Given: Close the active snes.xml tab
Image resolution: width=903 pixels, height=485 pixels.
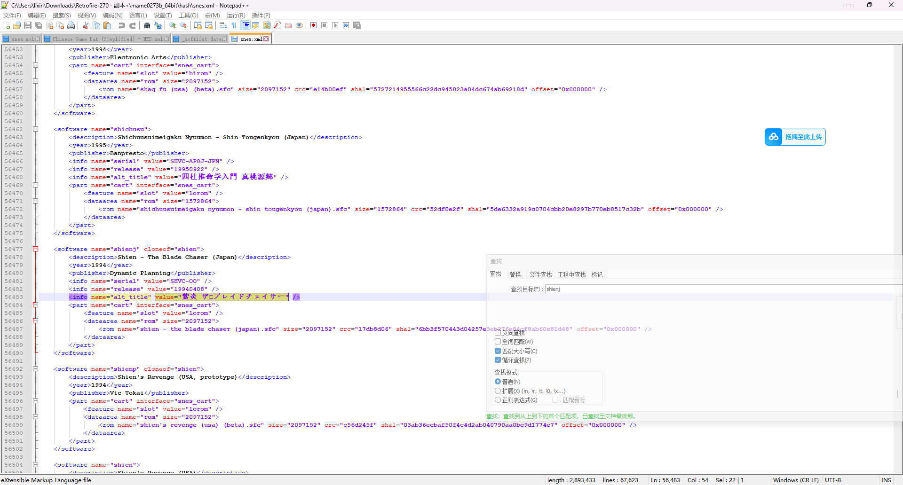Looking at the screenshot, I should click(266, 39).
